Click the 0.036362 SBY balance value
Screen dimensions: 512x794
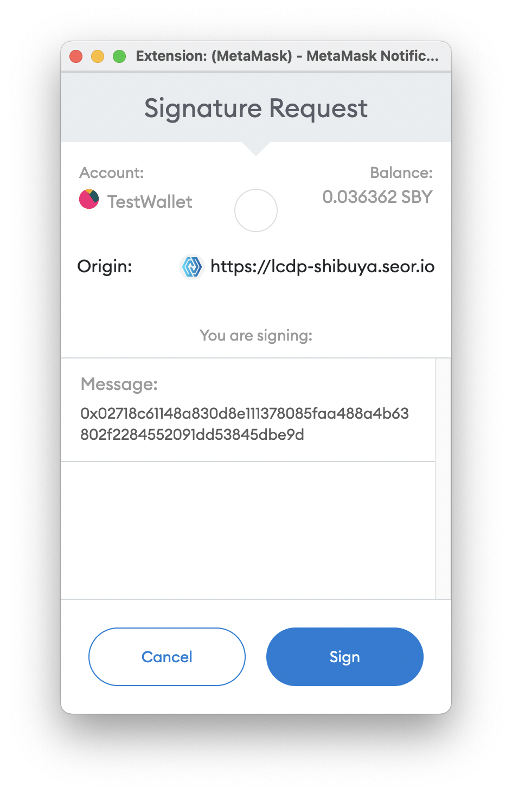[x=377, y=197]
